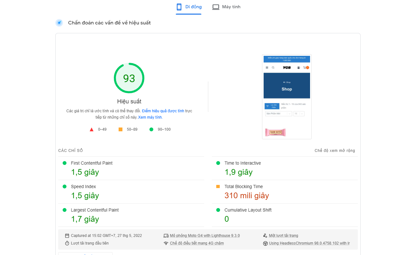The height and width of the screenshot is (255, 415).
Task: Click the stopwatch icon beside Lượt tải trang đầu tiên
Action: [x=67, y=243]
